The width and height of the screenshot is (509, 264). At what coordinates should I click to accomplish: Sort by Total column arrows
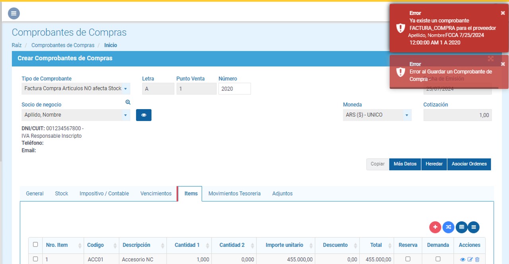coord(389,245)
